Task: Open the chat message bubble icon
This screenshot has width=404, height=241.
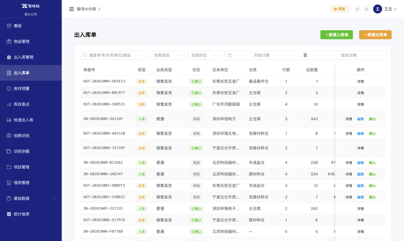Action: point(358,9)
